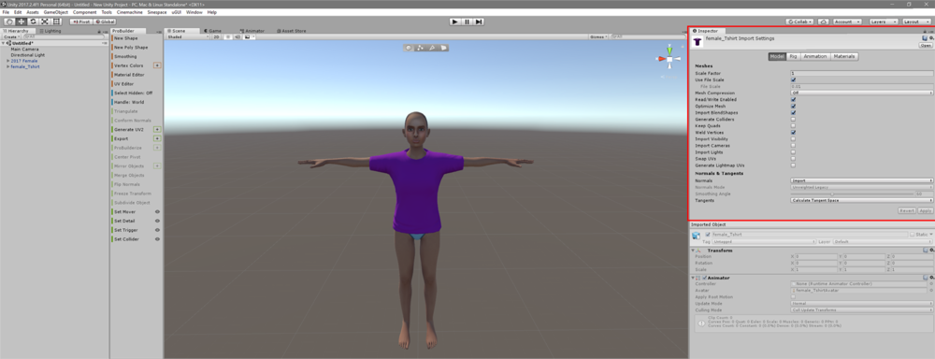Expand the 2017 Female hierarchy item

(7, 61)
